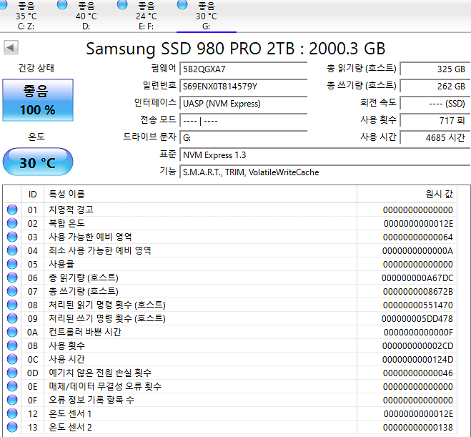Screen dimensions: 471x437
Task: Select raw value 00000000000064
Action: pyautogui.click(x=418, y=237)
